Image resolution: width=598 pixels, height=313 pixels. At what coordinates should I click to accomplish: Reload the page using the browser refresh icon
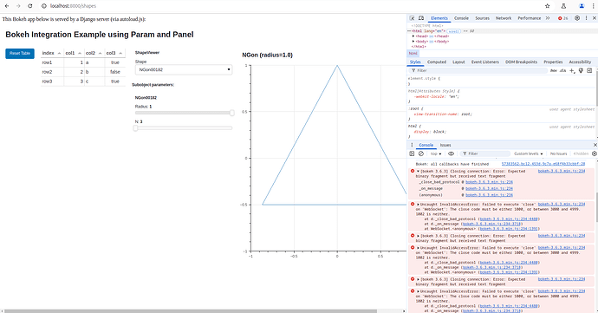30,6
